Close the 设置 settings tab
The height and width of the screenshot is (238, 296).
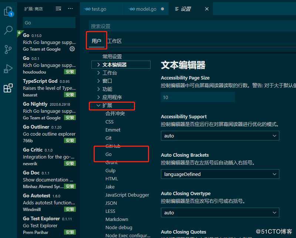click(x=207, y=9)
